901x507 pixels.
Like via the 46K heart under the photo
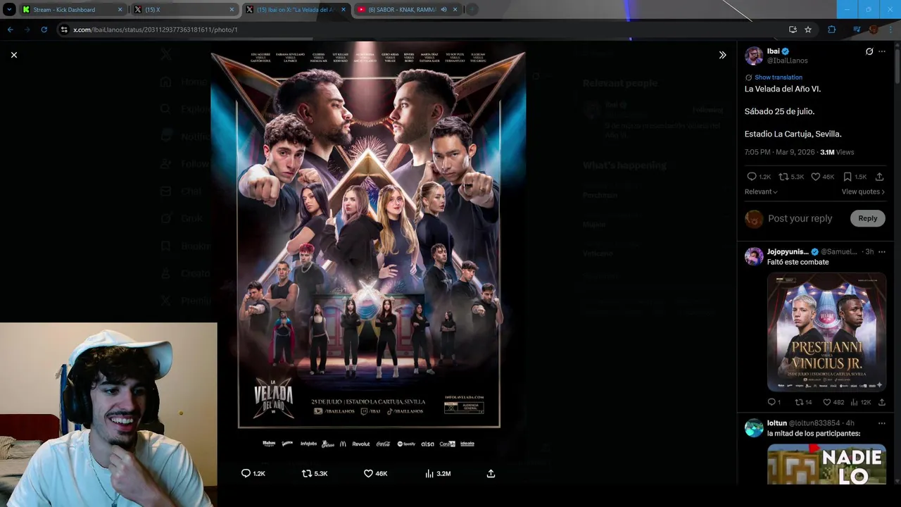click(x=375, y=474)
